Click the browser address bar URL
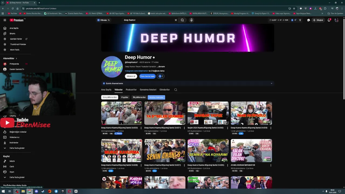 (41, 8)
